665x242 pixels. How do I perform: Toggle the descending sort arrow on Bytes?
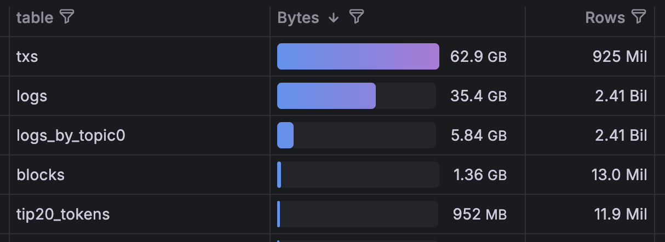pyautogui.click(x=334, y=18)
